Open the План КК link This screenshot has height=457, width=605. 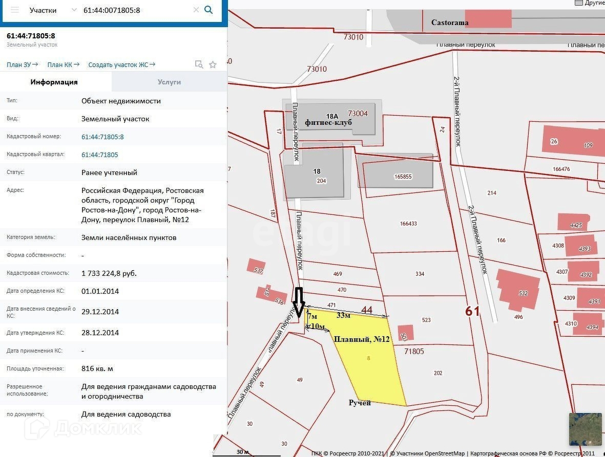pos(63,64)
